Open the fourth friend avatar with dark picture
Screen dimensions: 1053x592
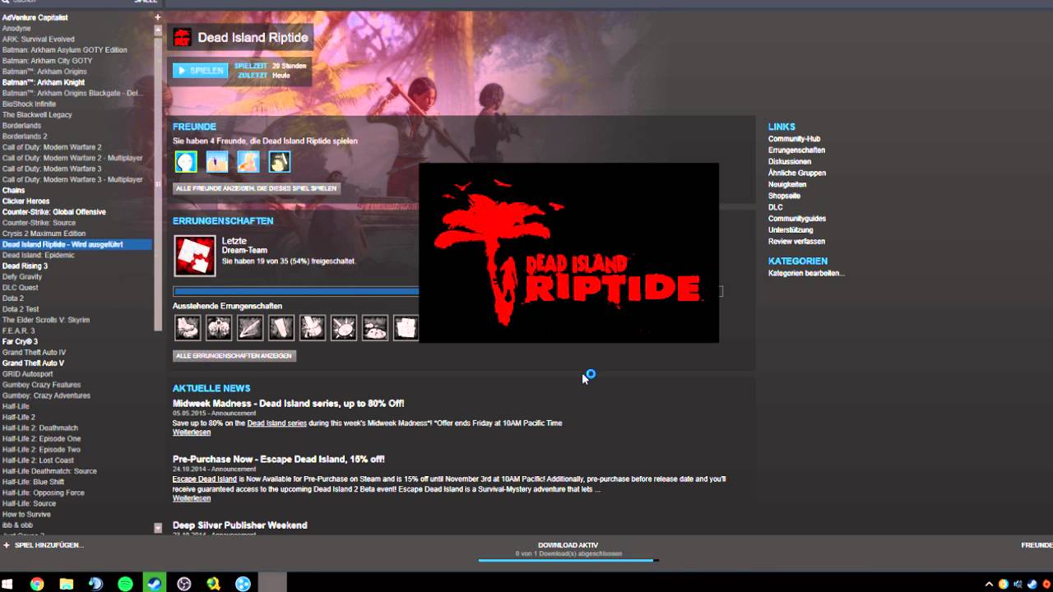tap(280, 161)
